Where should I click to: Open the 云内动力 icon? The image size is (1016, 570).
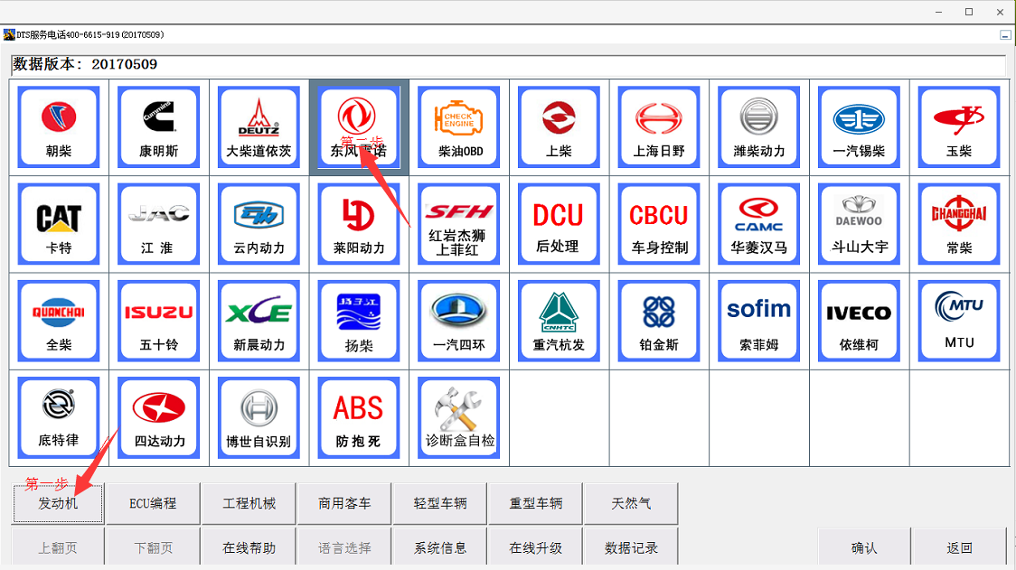pos(259,224)
